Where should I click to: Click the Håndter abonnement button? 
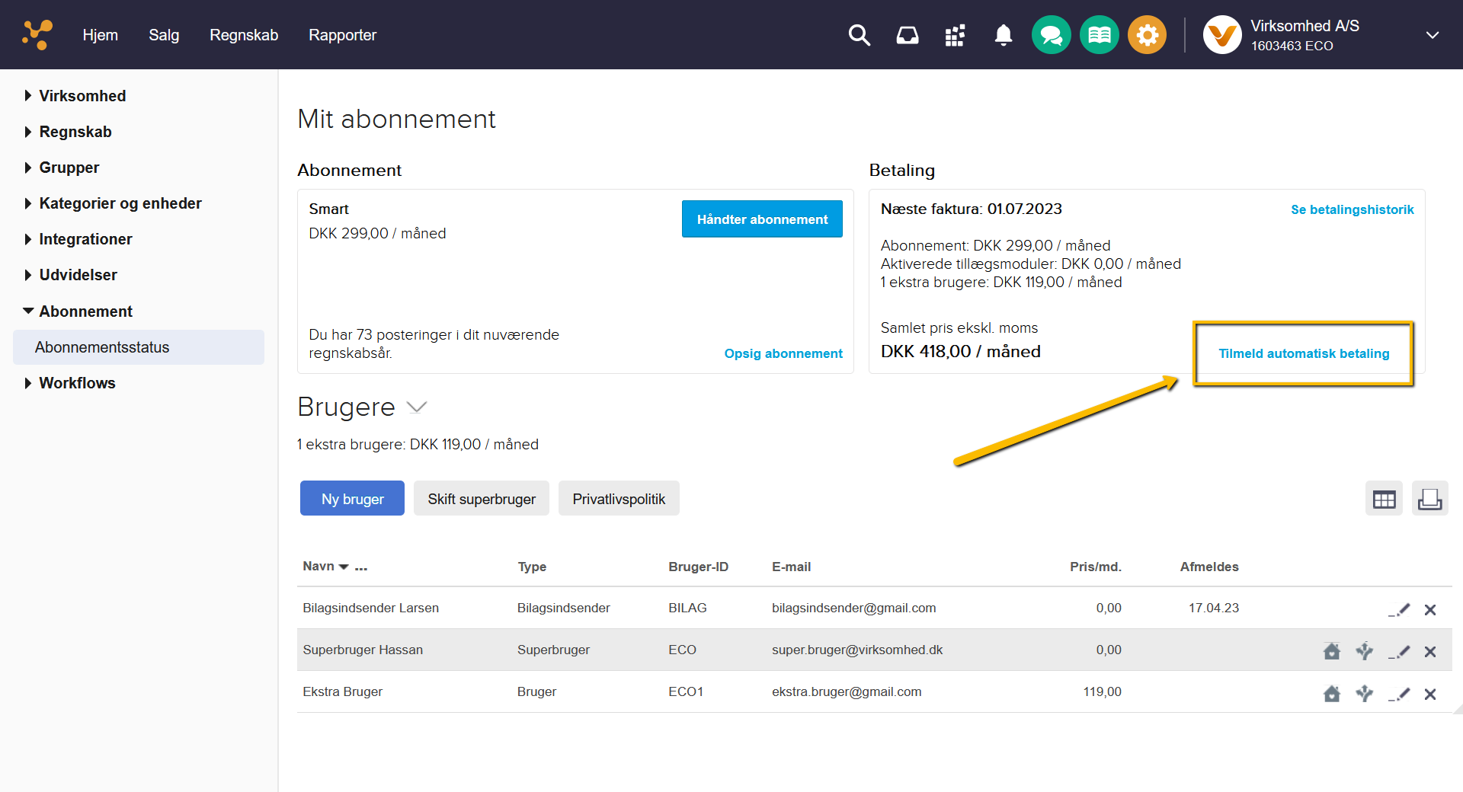click(762, 219)
